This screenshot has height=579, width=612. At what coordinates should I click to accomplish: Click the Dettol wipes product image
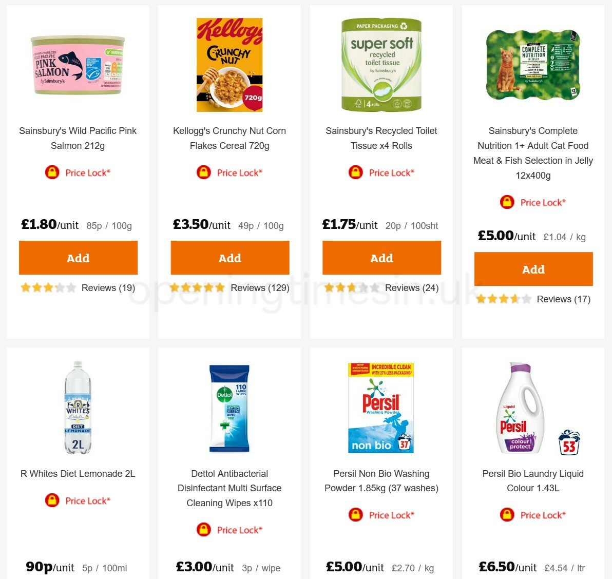coord(229,407)
